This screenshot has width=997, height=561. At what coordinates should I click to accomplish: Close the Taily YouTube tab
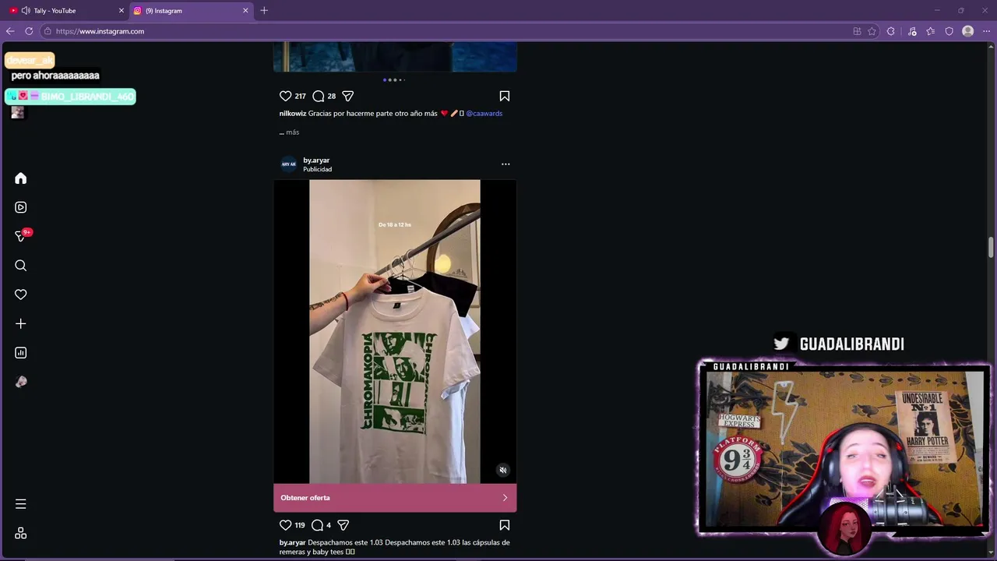click(x=121, y=11)
